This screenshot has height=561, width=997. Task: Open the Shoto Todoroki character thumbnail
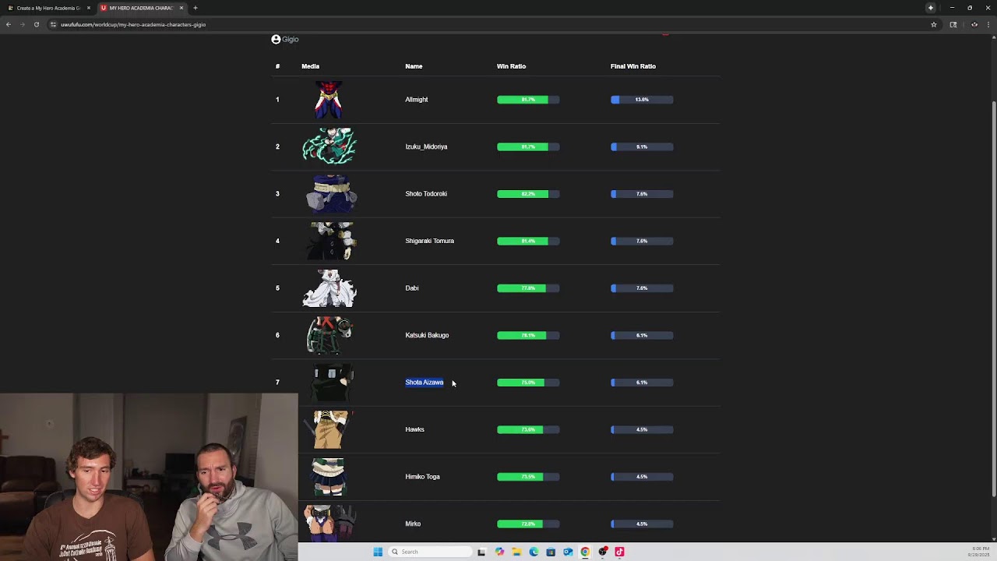point(329,194)
